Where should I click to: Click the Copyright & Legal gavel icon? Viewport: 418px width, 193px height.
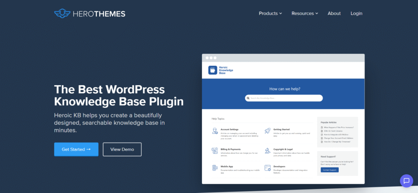(x=268, y=151)
